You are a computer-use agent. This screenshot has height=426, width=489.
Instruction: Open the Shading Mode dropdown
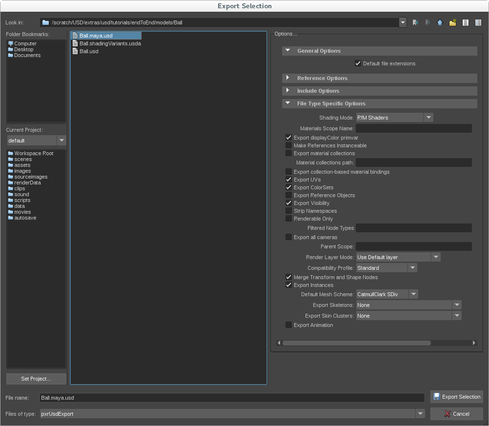[394, 118]
